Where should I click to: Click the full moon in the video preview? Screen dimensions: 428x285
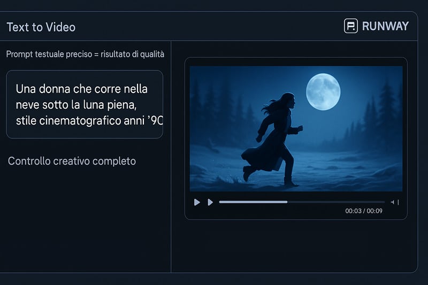coord(323,91)
